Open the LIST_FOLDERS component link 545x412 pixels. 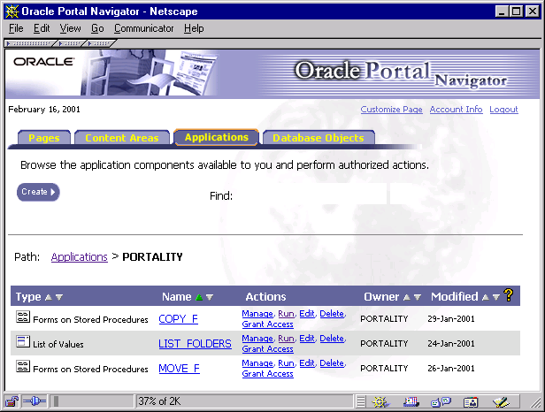tap(195, 343)
